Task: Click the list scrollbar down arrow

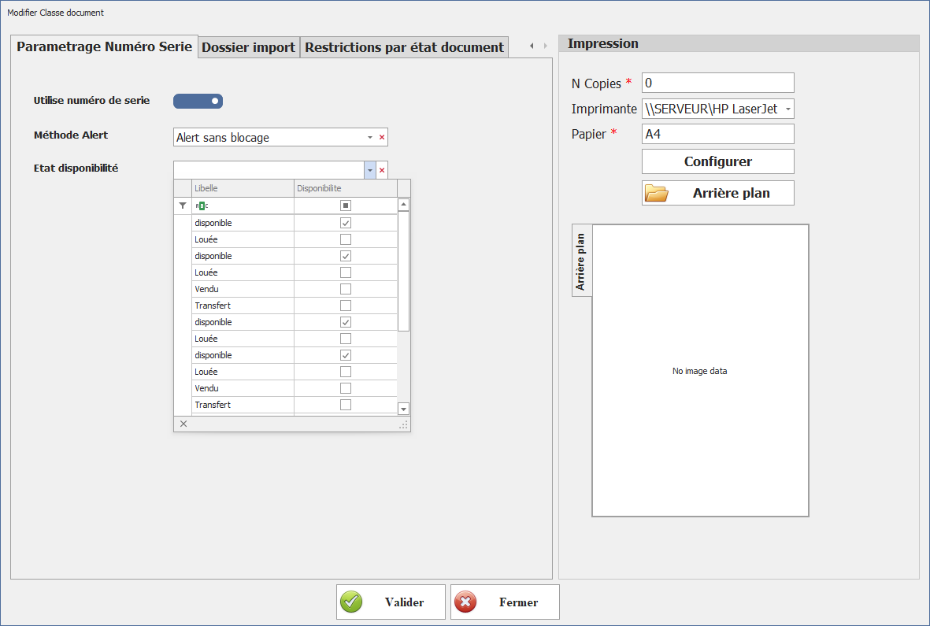Action: [x=403, y=409]
